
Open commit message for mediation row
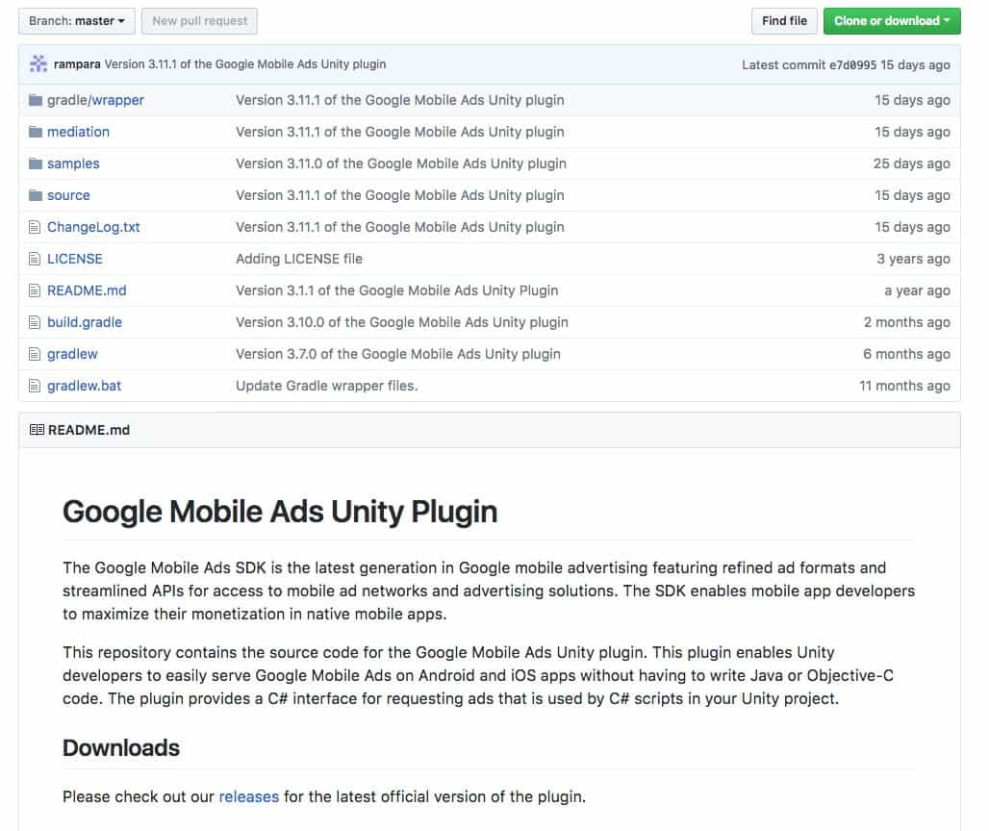pyautogui.click(x=400, y=132)
